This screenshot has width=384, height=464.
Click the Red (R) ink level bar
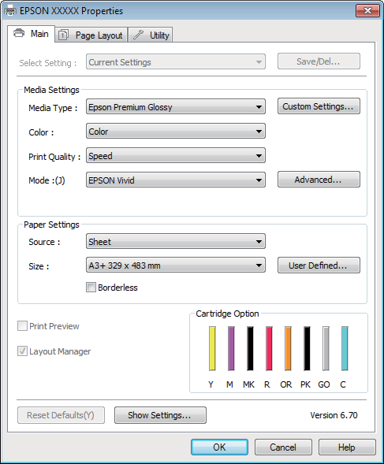[269, 348]
